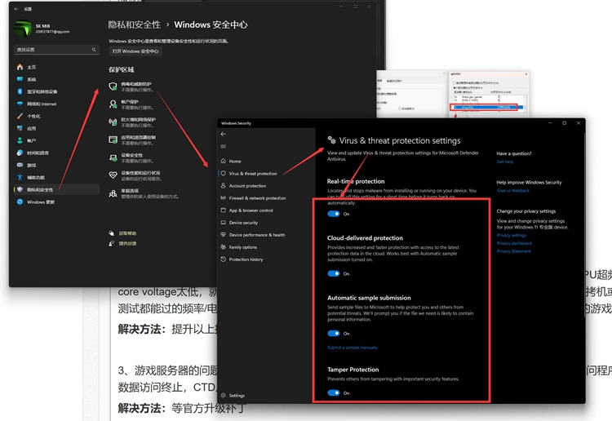Screen dimensions: 612x421
Task: Open the Get help link
Action: click(505, 162)
